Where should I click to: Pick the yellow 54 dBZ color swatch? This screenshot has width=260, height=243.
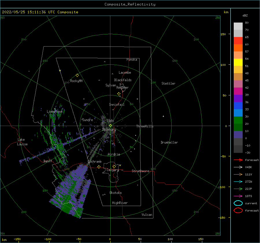coord(238,62)
